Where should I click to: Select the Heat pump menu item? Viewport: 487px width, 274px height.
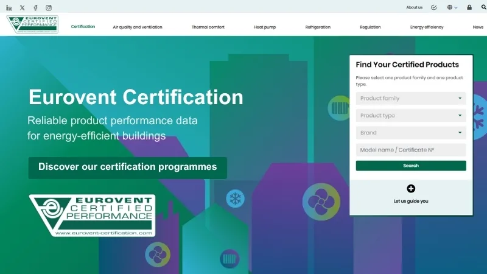click(x=265, y=27)
